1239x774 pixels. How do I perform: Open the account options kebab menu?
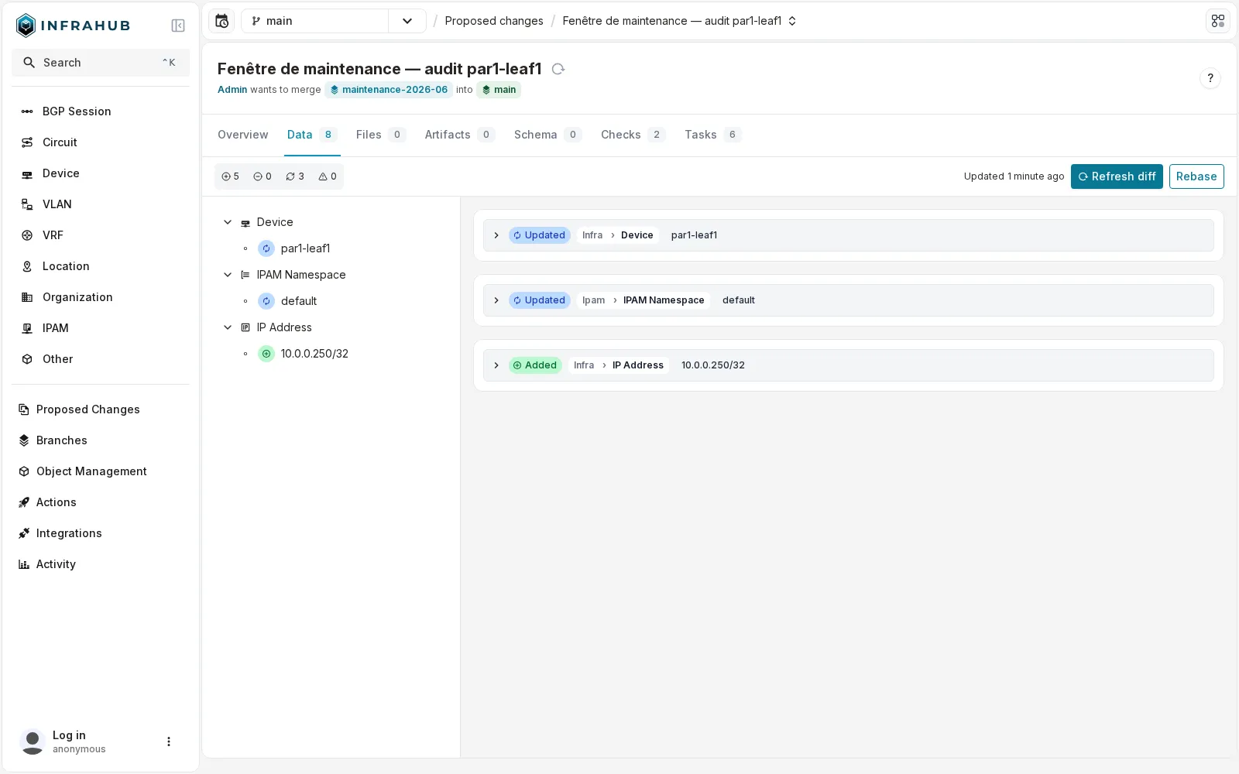tap(169, 741)
